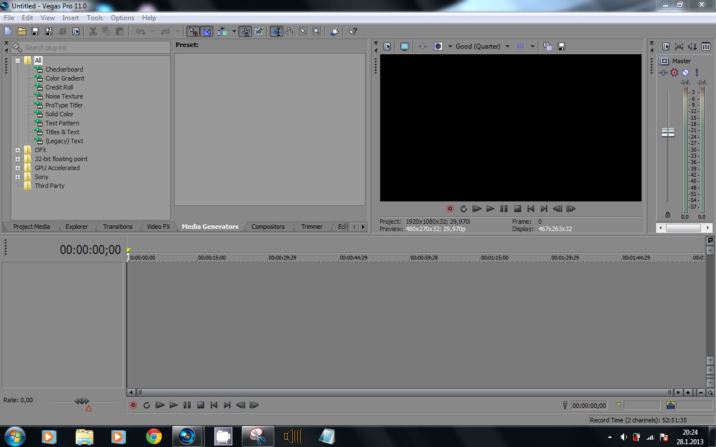
Task: Toggle Lock Envelopes to Events
Action: (245, 31)
